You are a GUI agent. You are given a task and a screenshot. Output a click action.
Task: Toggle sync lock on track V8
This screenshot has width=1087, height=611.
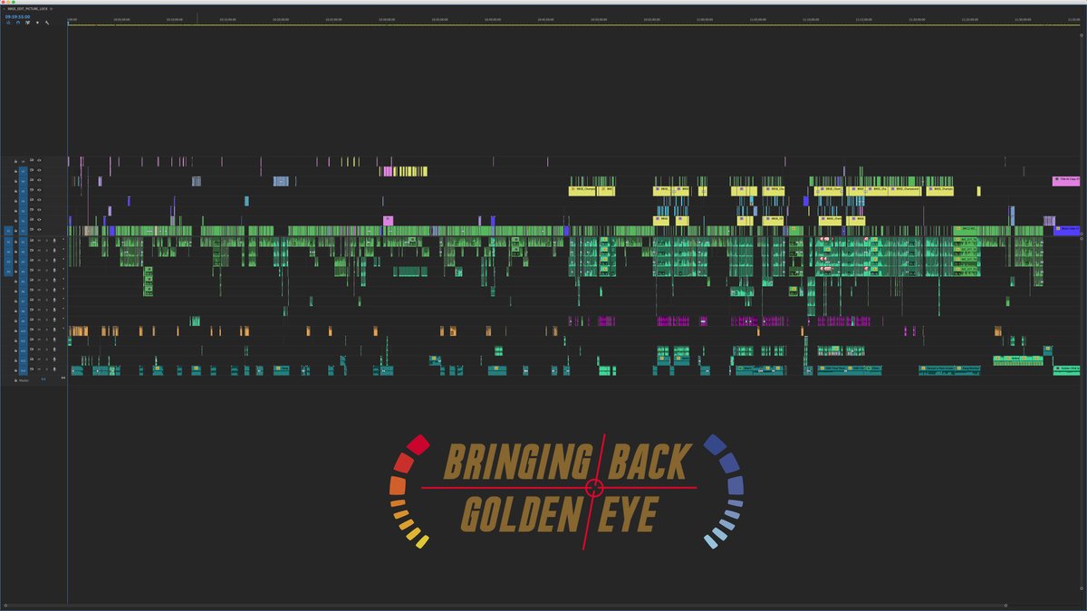(32, 160)
